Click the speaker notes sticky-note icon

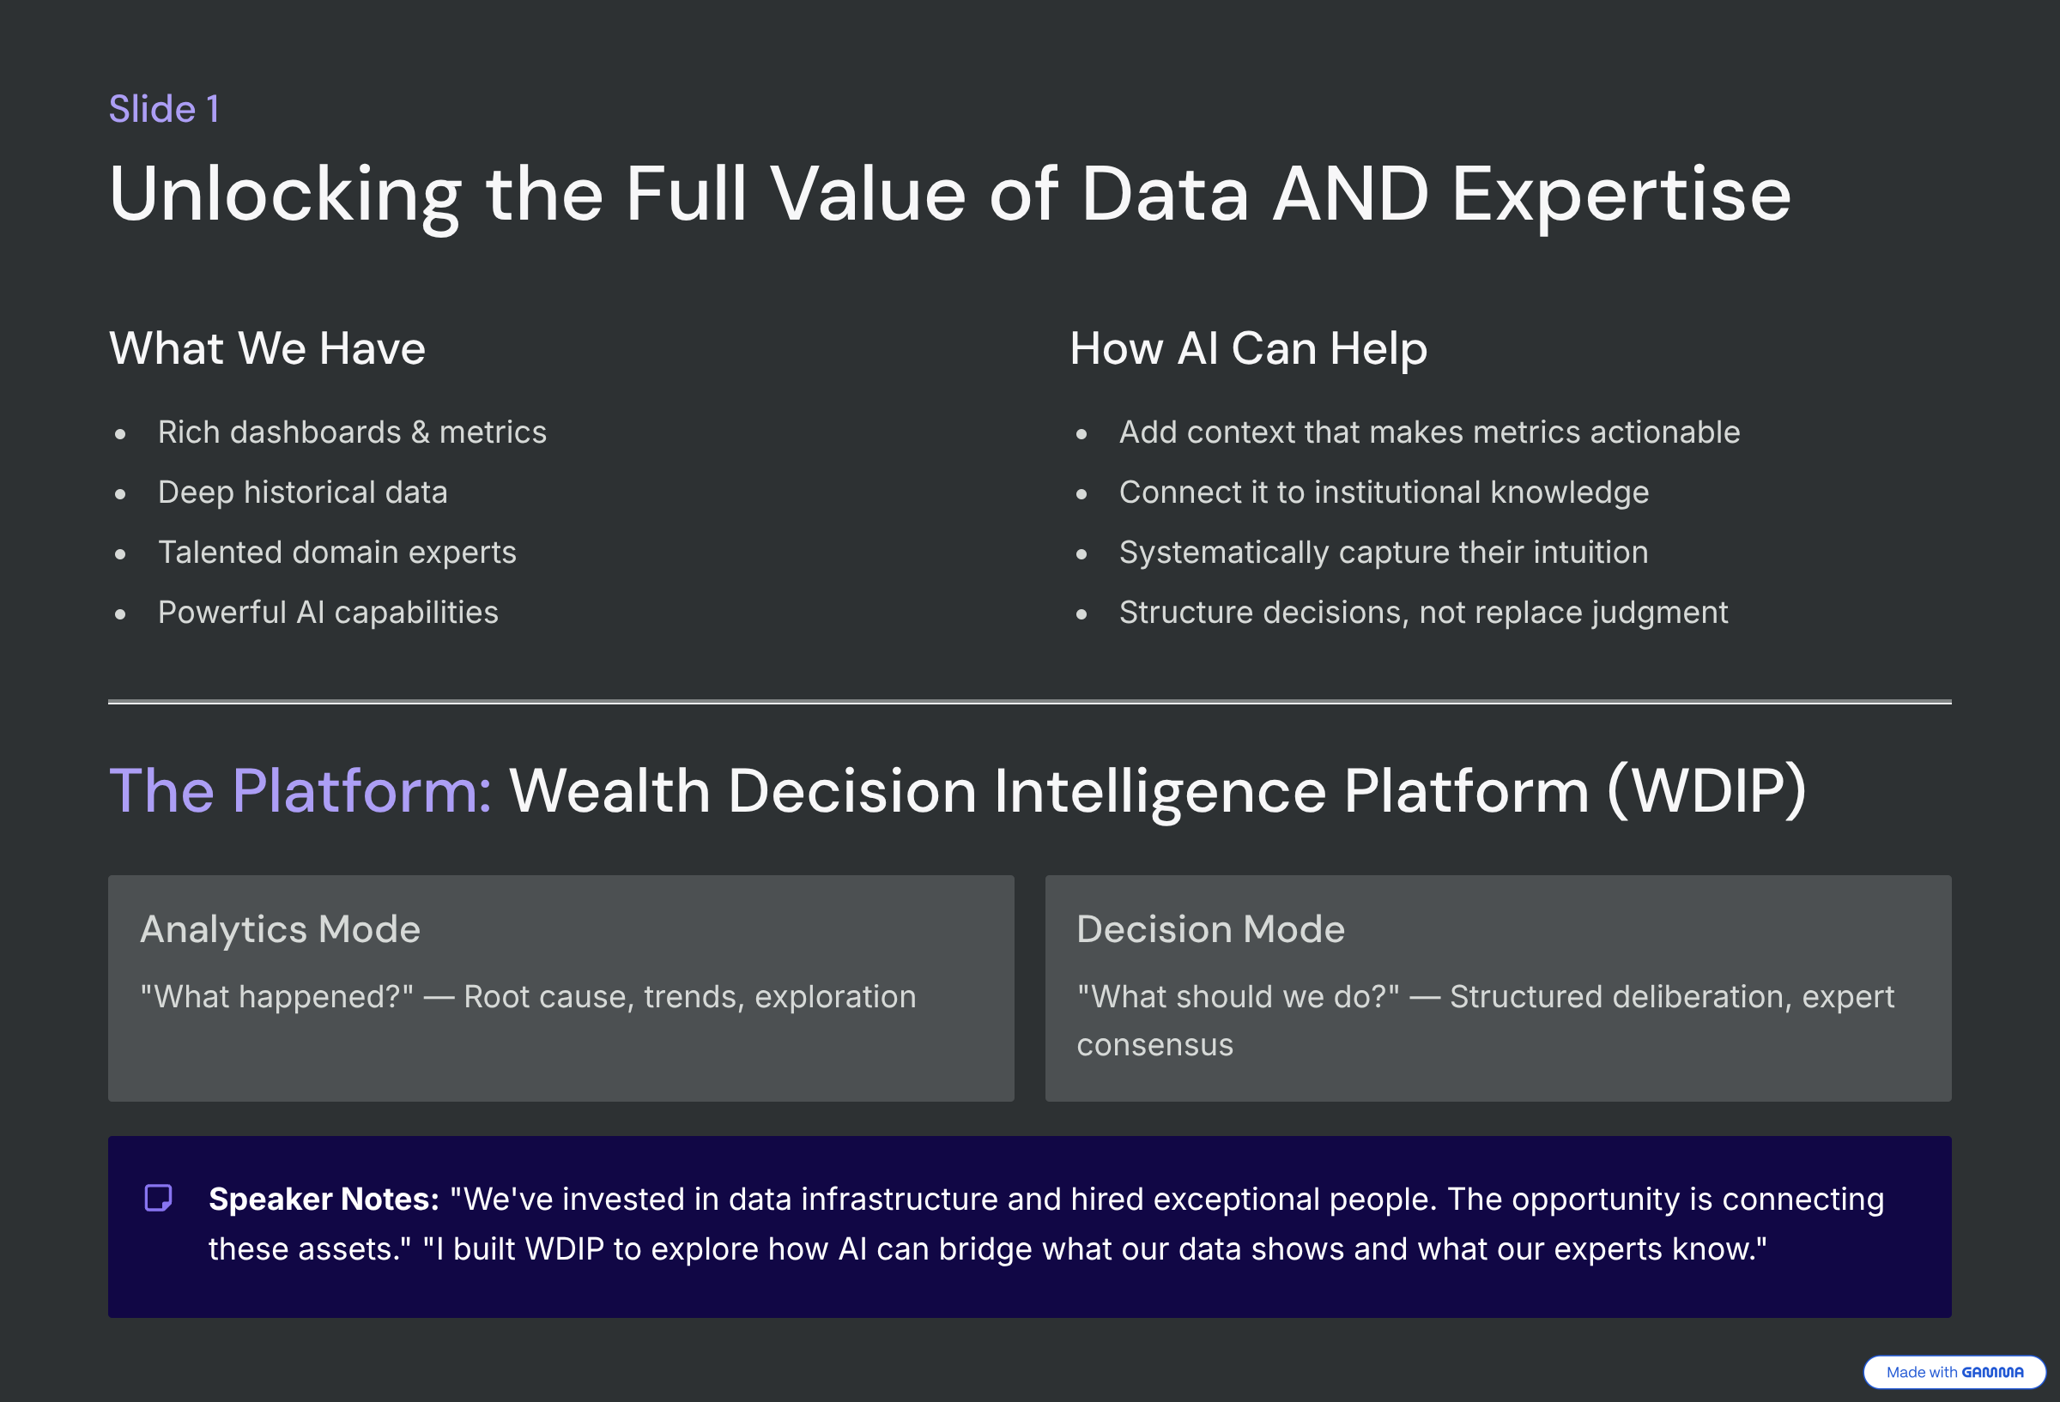pos(158,1198)
